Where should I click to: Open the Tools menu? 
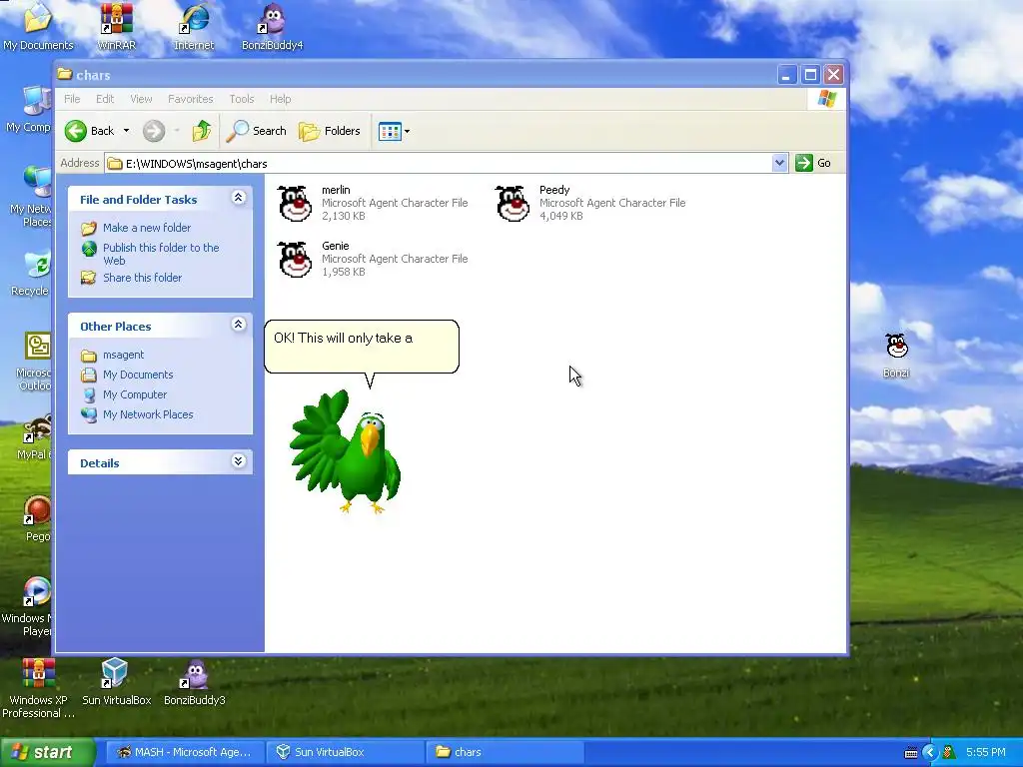tap(242, 99)
